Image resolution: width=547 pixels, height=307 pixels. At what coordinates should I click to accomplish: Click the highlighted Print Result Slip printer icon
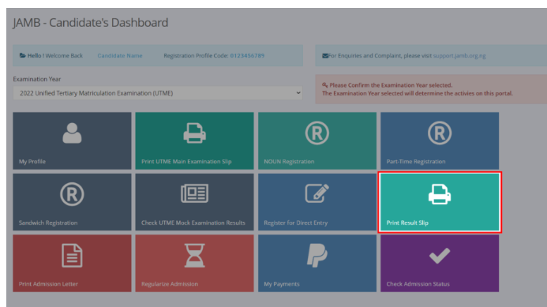point(440,194)
